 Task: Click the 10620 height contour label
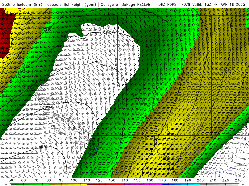(x=42, y=147)
